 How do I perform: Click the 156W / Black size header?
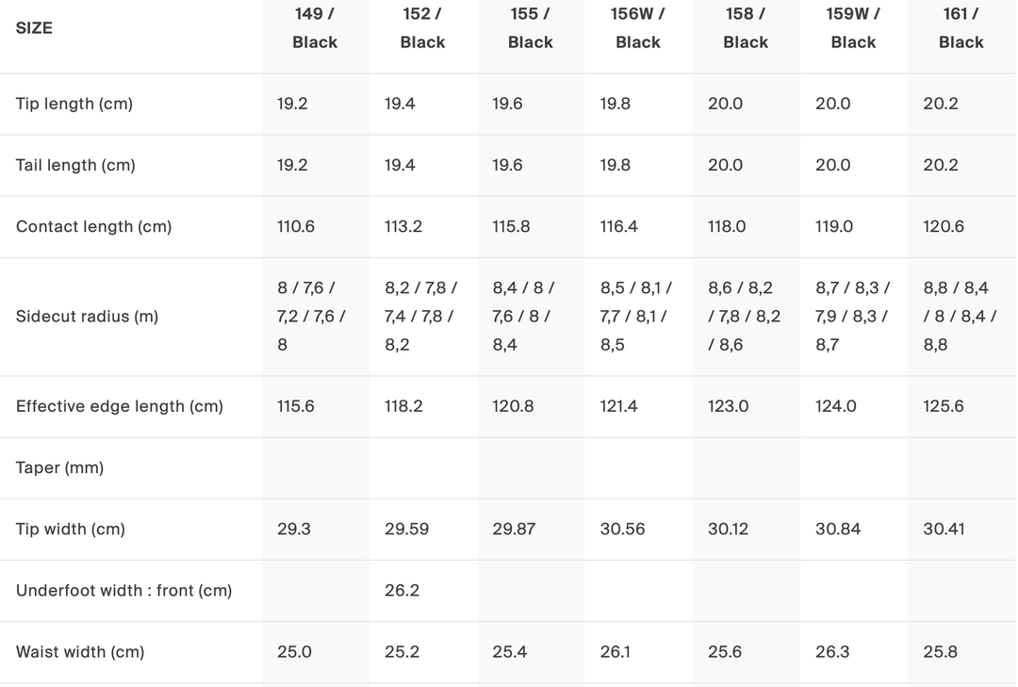638,28
